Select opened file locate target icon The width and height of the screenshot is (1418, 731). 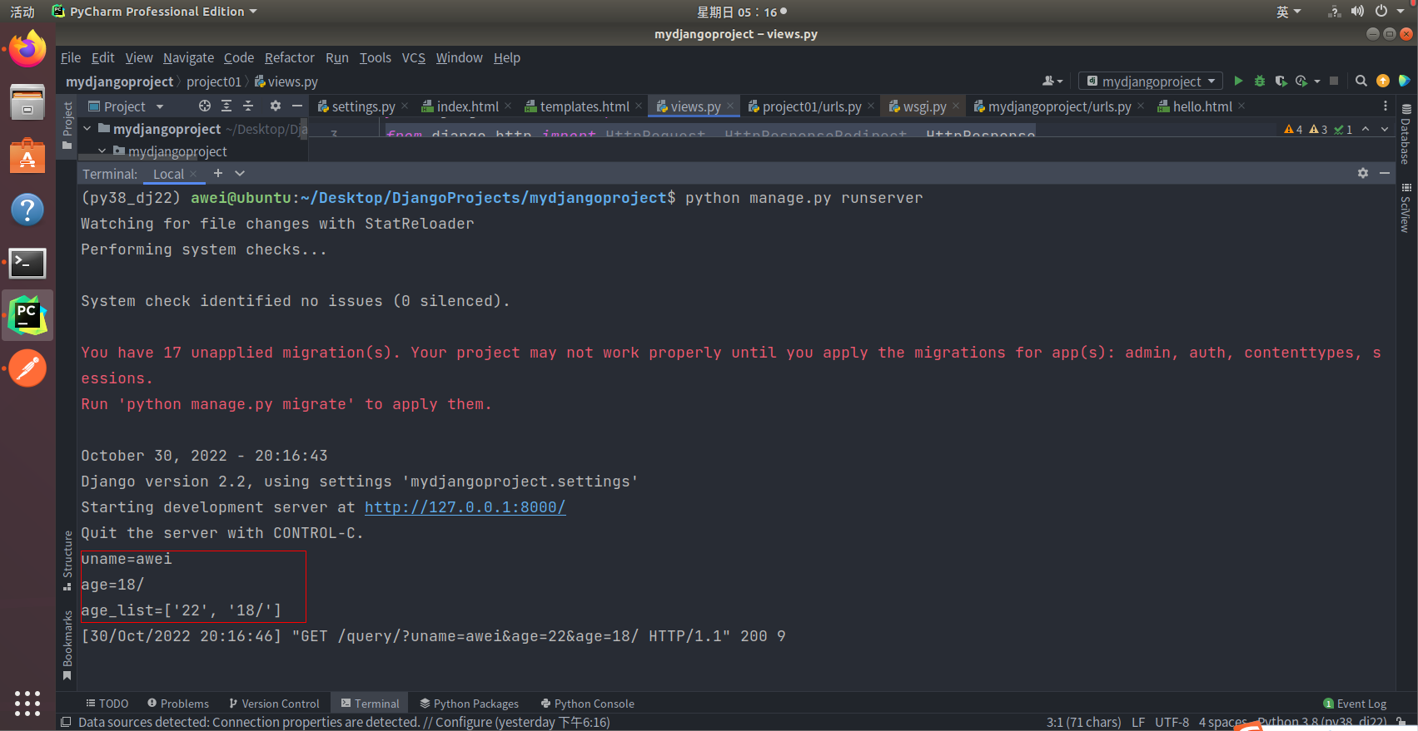pos(205,106)
